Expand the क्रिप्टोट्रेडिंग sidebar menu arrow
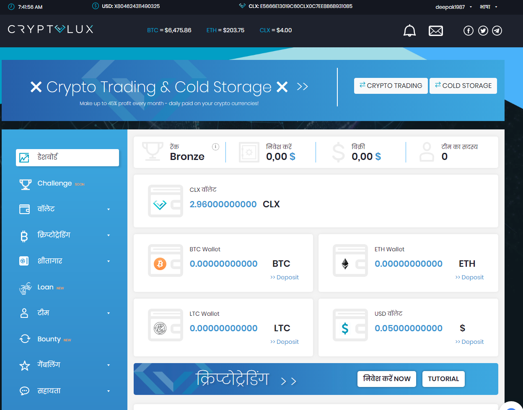This screenshot has width=523, height=410. pyautogui.click(x=109, y=235)
